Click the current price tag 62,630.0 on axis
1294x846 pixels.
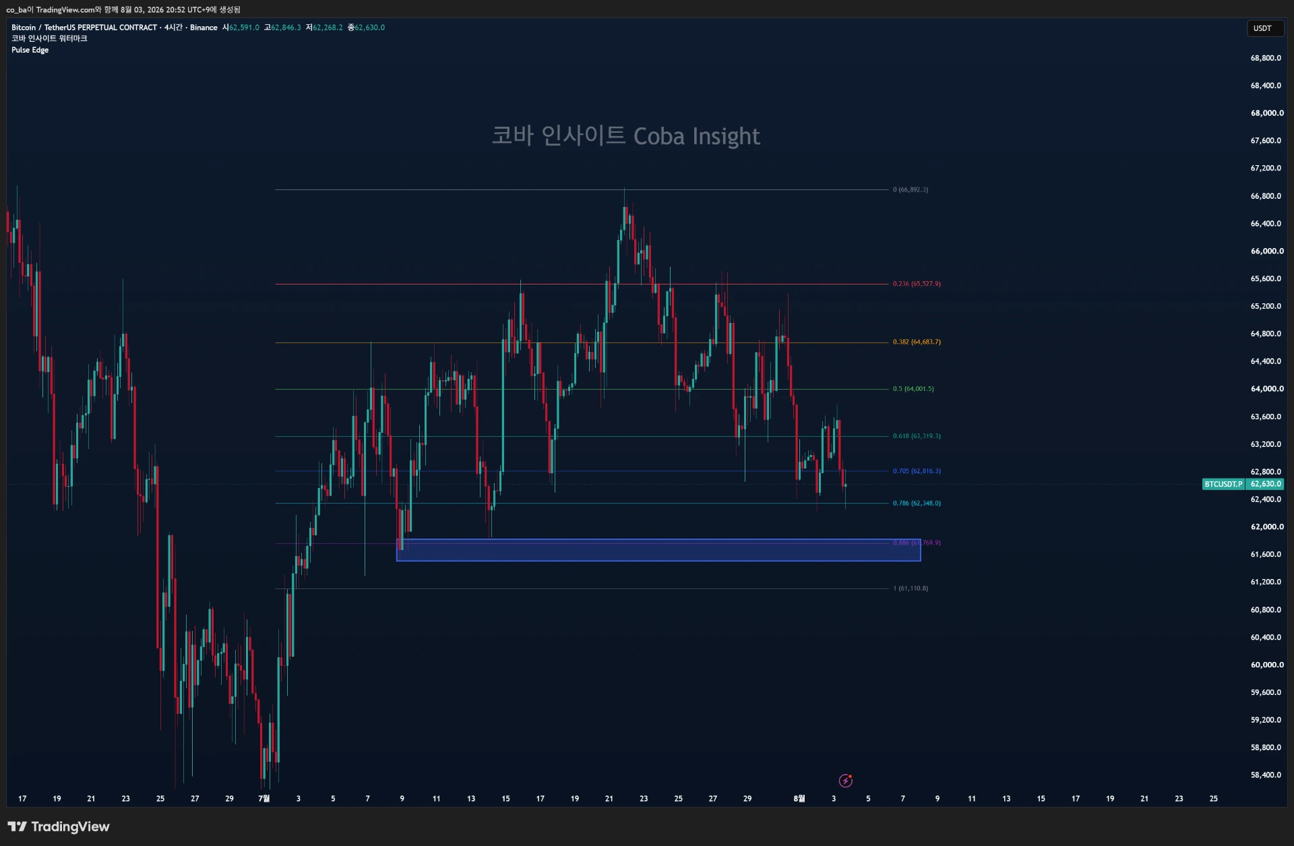1266,484
